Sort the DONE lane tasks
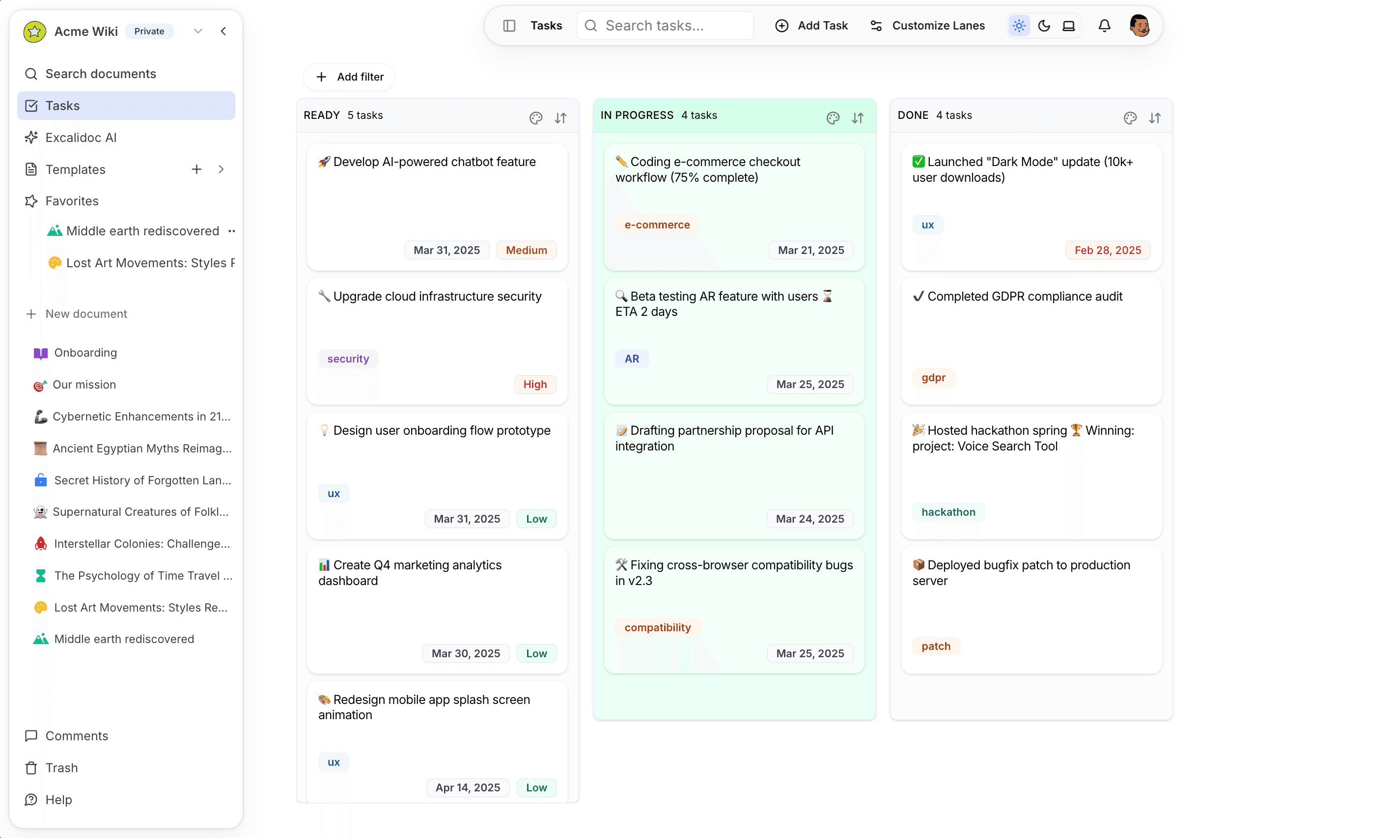1391x838 pixels. coord(1154,117)
